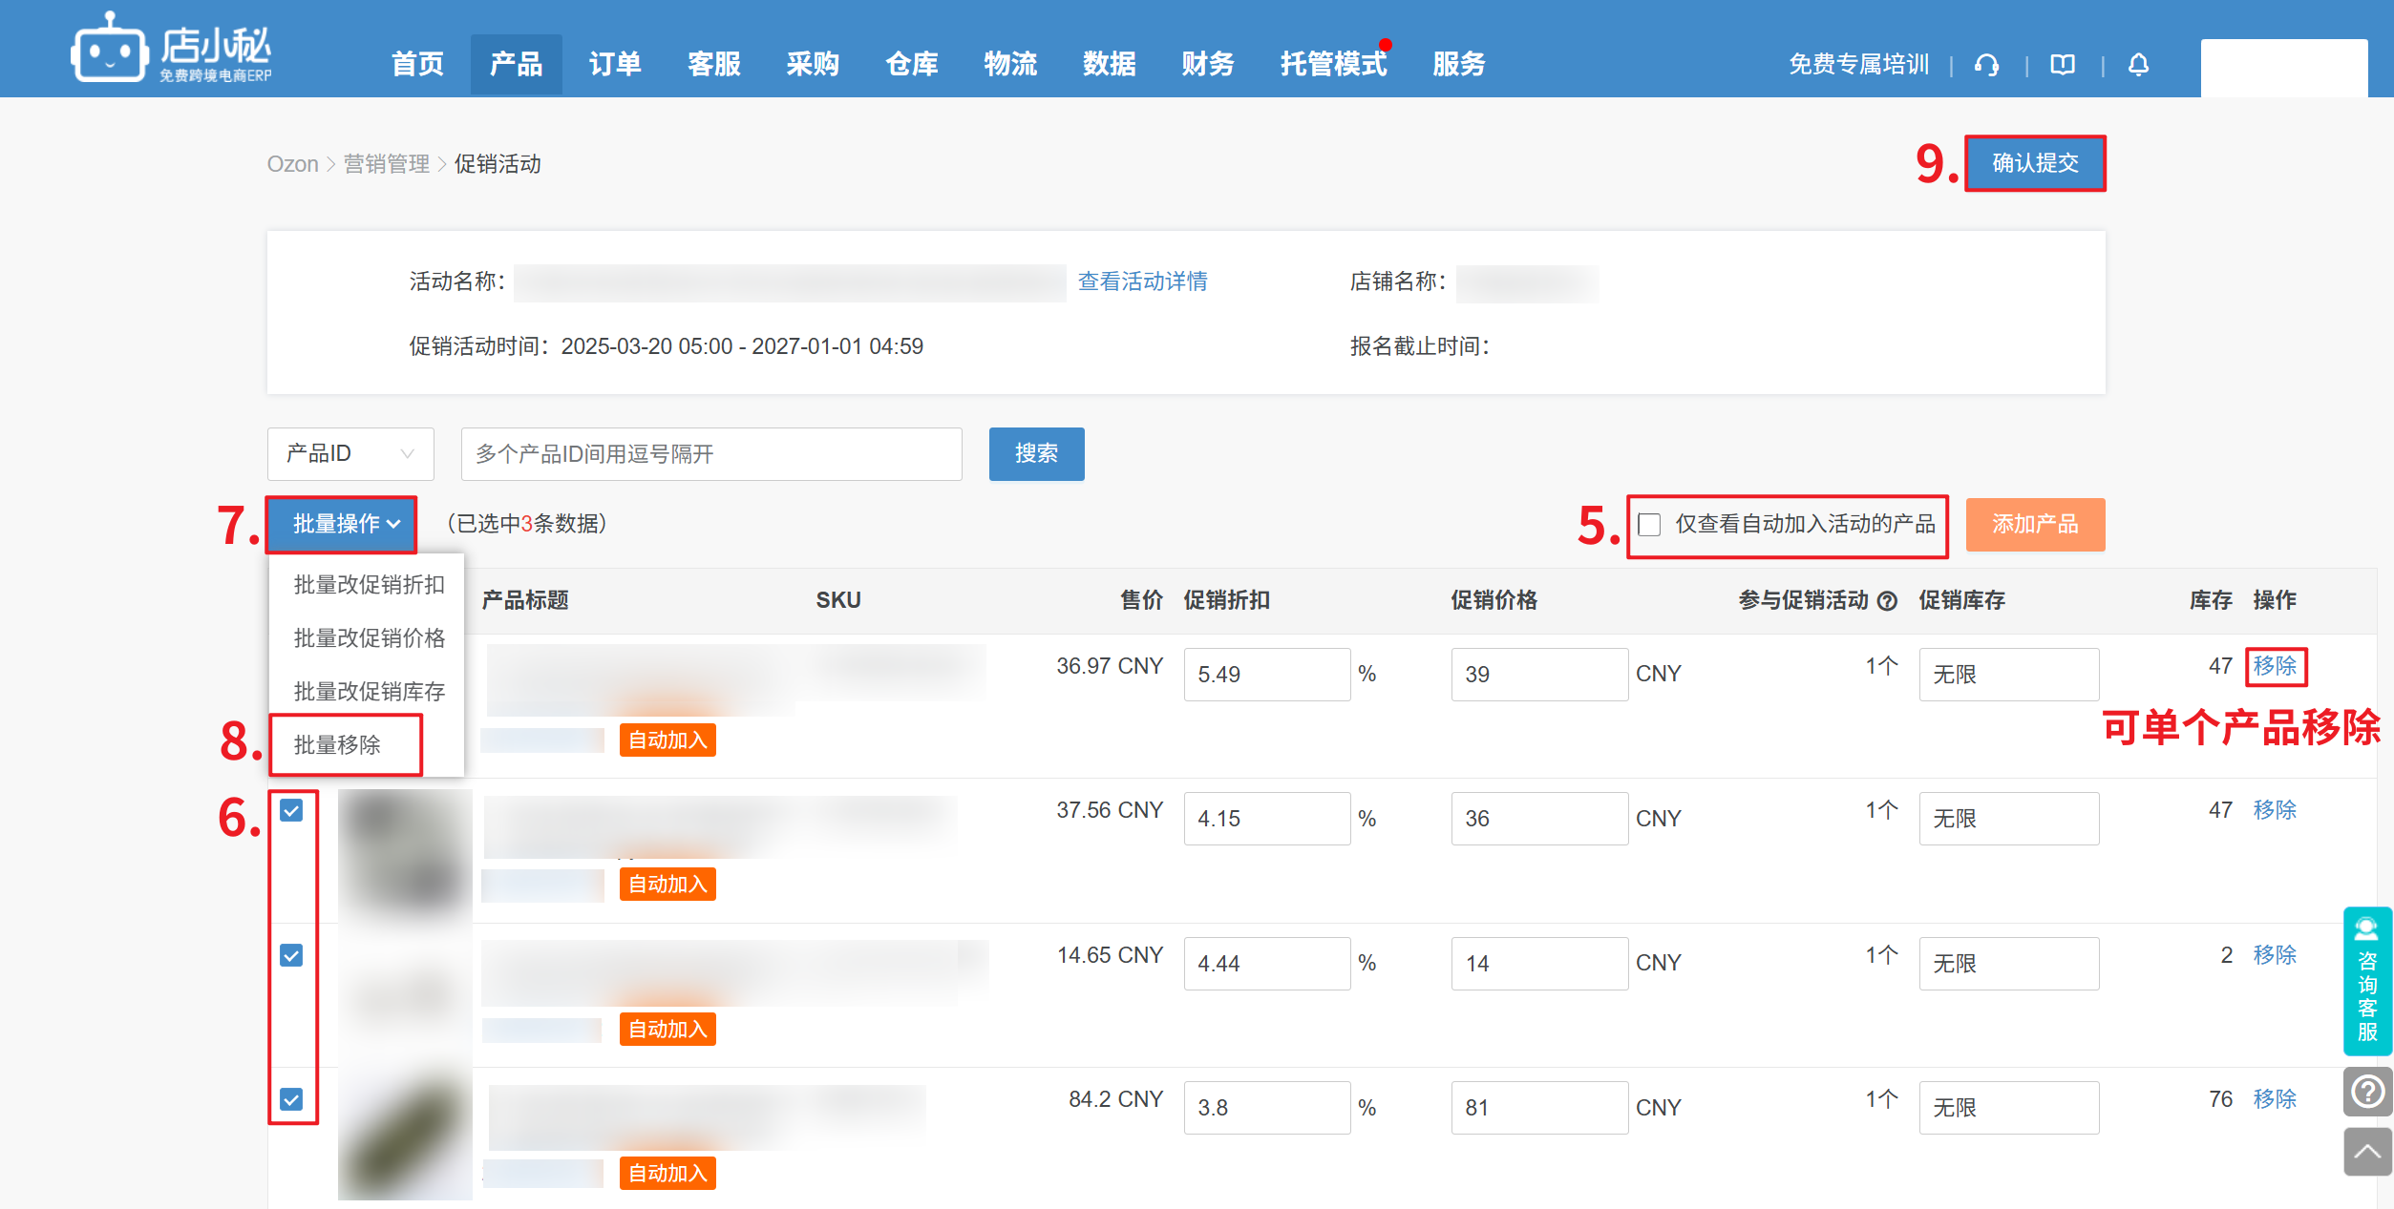Viewport: 2394px width, 1209px height.
Task: Open the 咨询客服 floating widget
Action: 2367,981
